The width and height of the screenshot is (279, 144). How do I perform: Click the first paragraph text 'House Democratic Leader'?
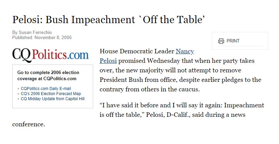point(137,51)
